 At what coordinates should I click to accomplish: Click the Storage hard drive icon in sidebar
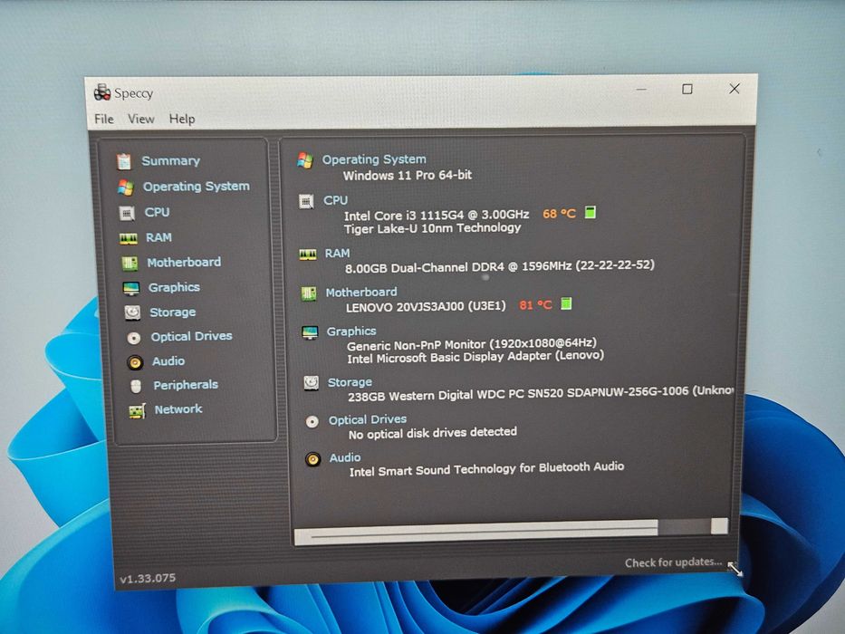click(132, 312)
